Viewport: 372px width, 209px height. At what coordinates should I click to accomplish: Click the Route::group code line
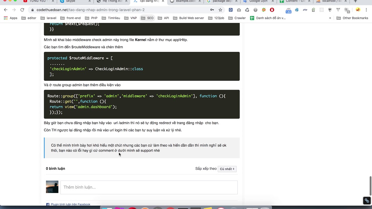(x=137, y=96)
